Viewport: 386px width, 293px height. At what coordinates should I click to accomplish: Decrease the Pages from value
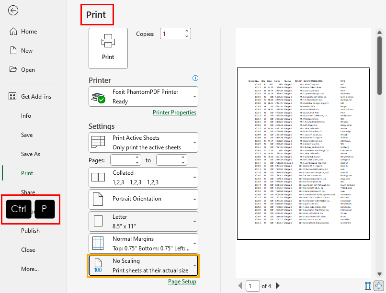point(137,163)
